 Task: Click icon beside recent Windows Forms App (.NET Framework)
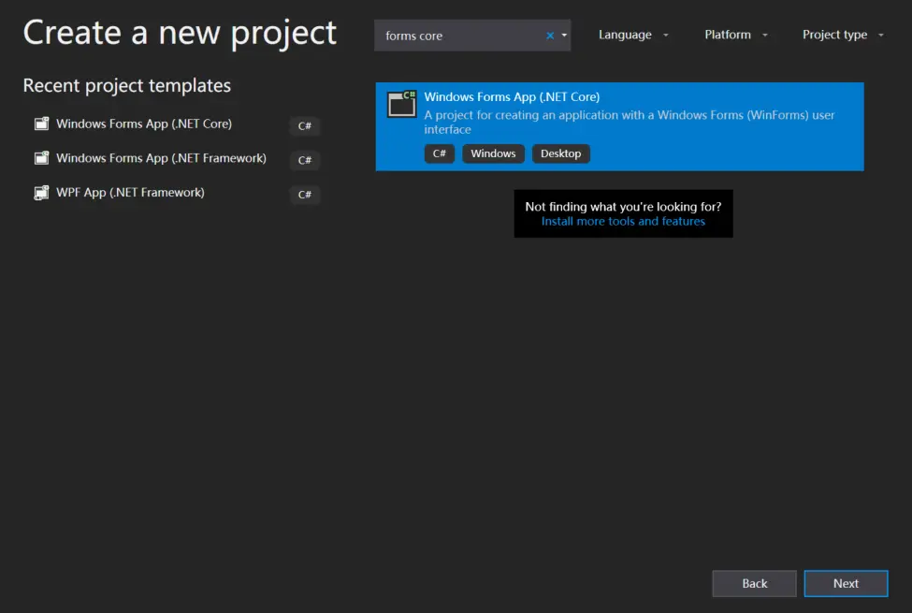(41, 158)
